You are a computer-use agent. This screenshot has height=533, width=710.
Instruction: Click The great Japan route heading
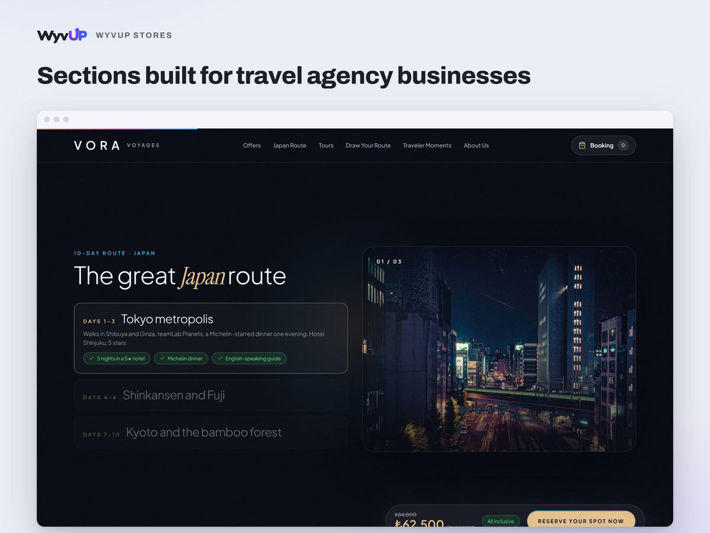pos(180,277)
